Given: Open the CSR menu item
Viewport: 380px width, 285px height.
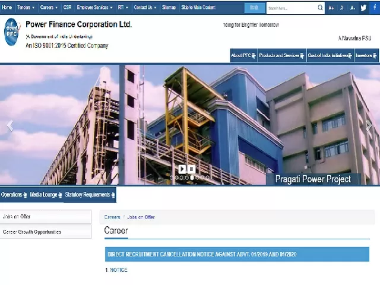Looking at the screenshot, I should (x=67, y=8).
